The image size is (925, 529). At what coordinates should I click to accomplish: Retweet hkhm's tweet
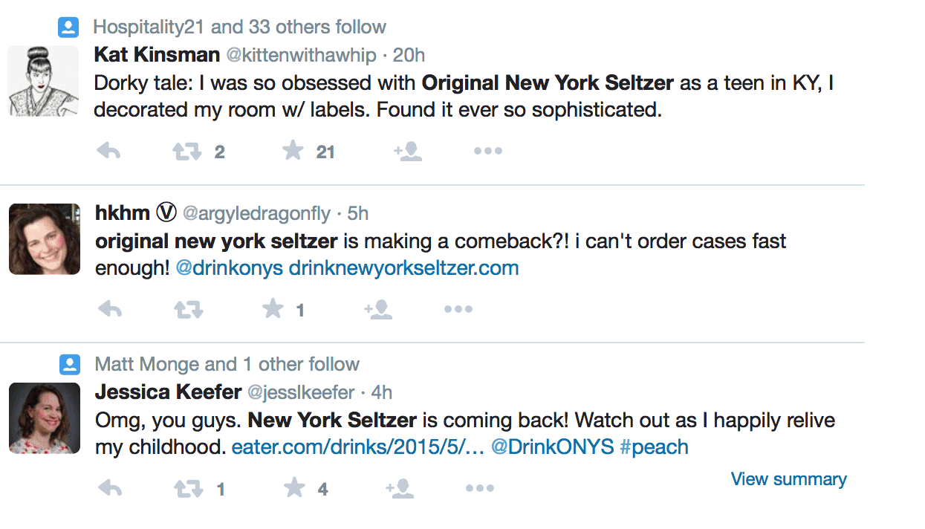tap(188, 309)
